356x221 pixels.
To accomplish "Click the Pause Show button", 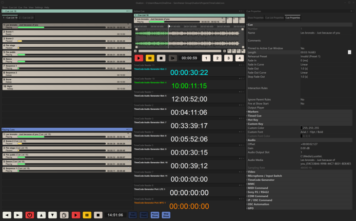I will [155, 215].
